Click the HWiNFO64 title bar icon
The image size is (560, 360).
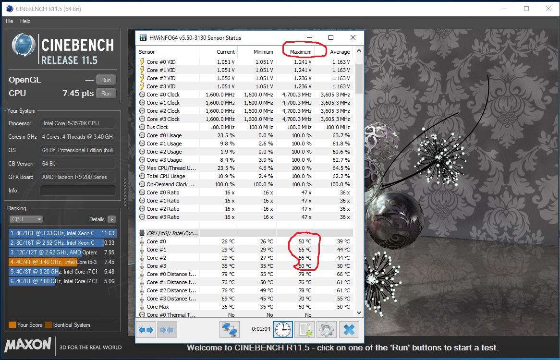click(x=143, y=37)
